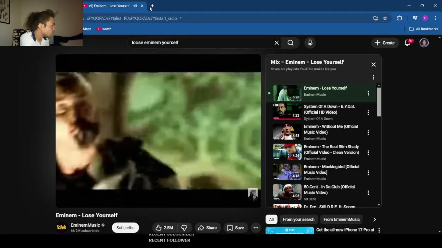
Task: Open the Chrome profile avatar
Action: click(425, 18)
